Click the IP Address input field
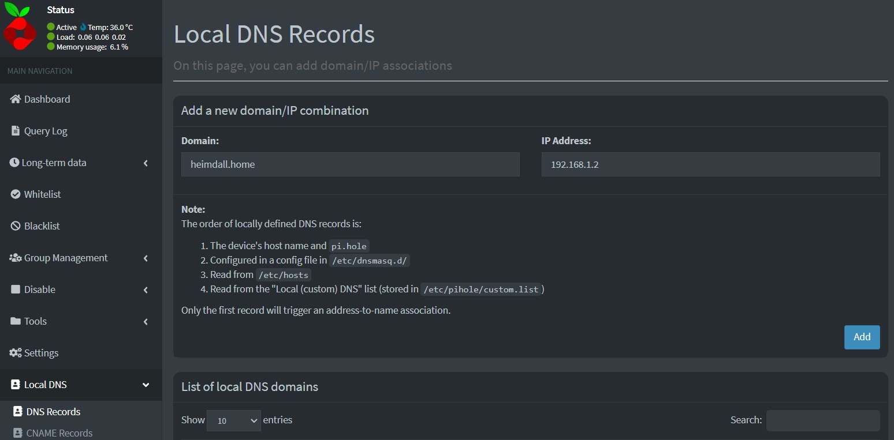Viewport: 894px width, 440px height. (x=710, y=164)
